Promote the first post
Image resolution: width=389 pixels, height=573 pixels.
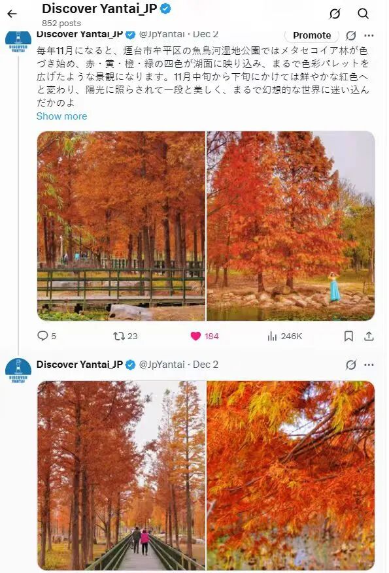[312, 35]
